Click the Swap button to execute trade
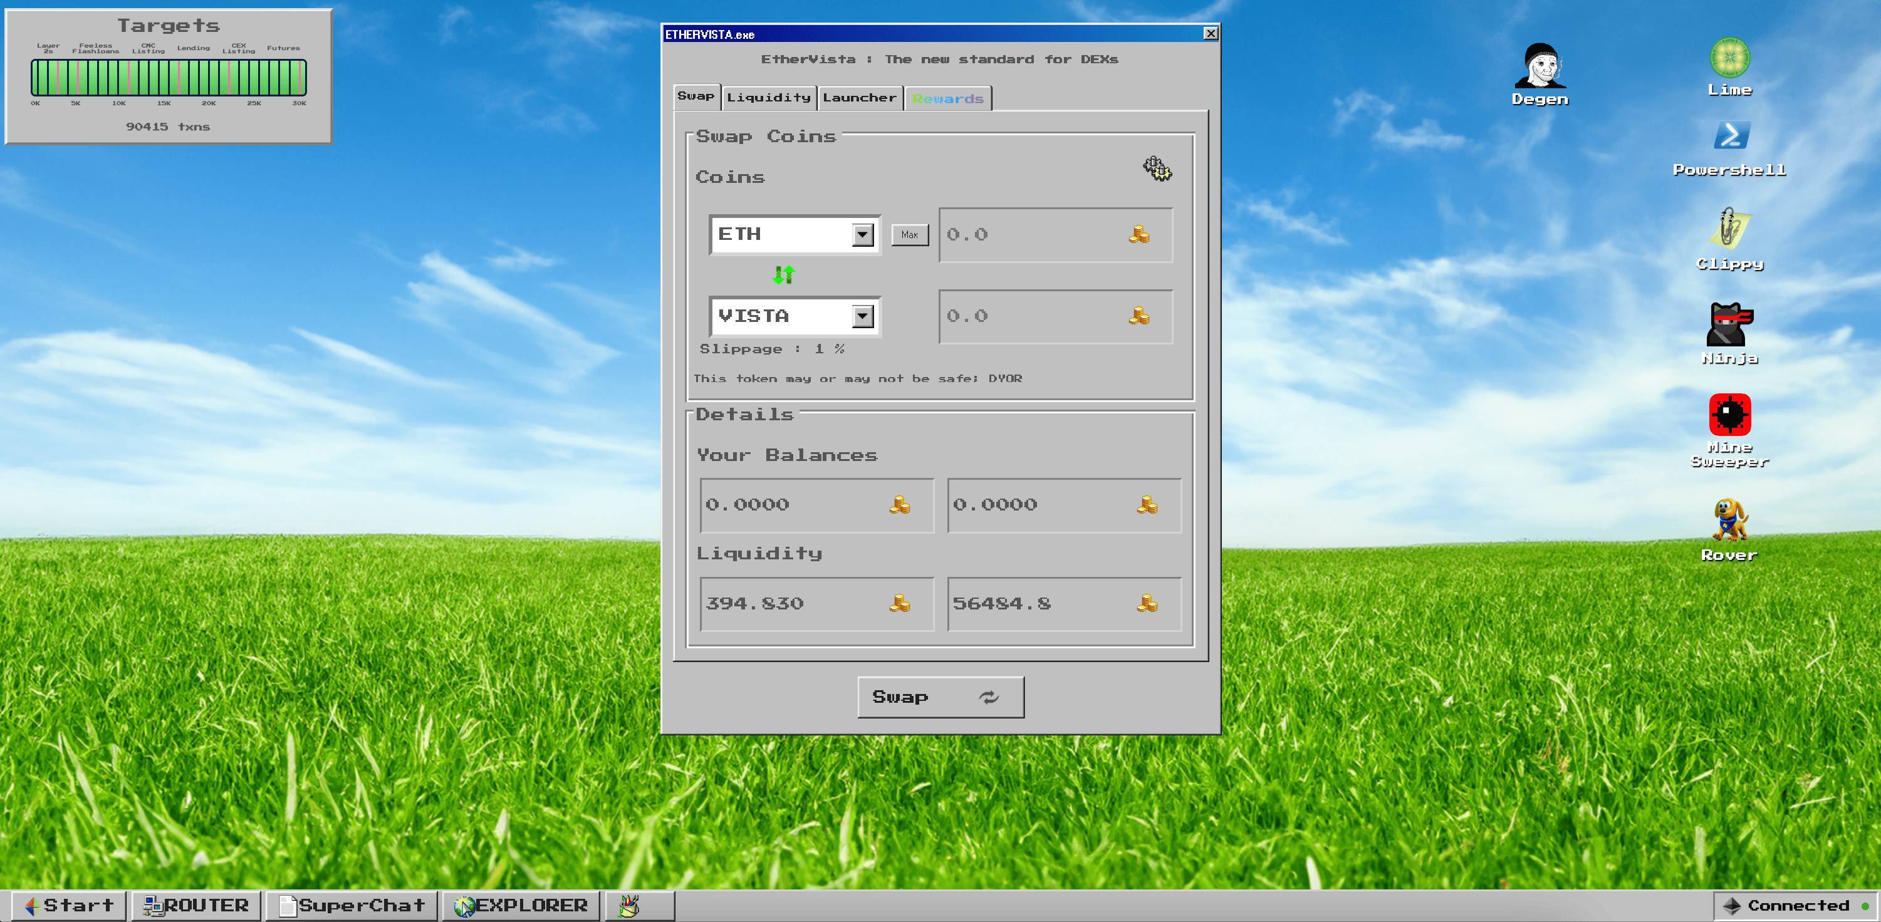1881x922 pixels. pyautogui.click(x=939, y=697)
